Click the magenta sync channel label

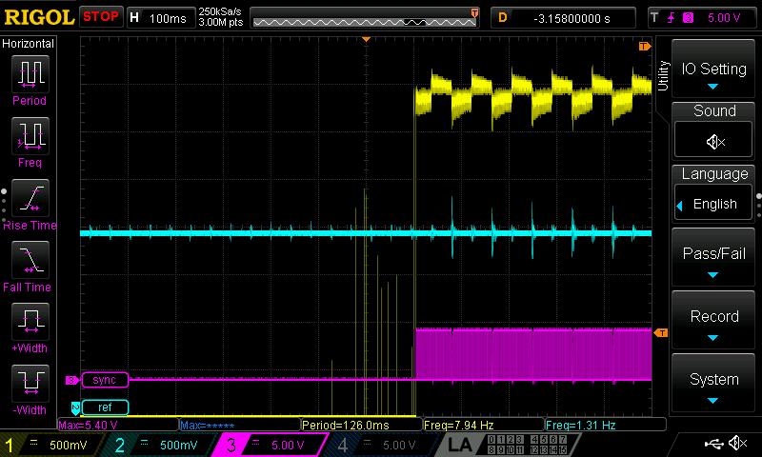point(105,380)
